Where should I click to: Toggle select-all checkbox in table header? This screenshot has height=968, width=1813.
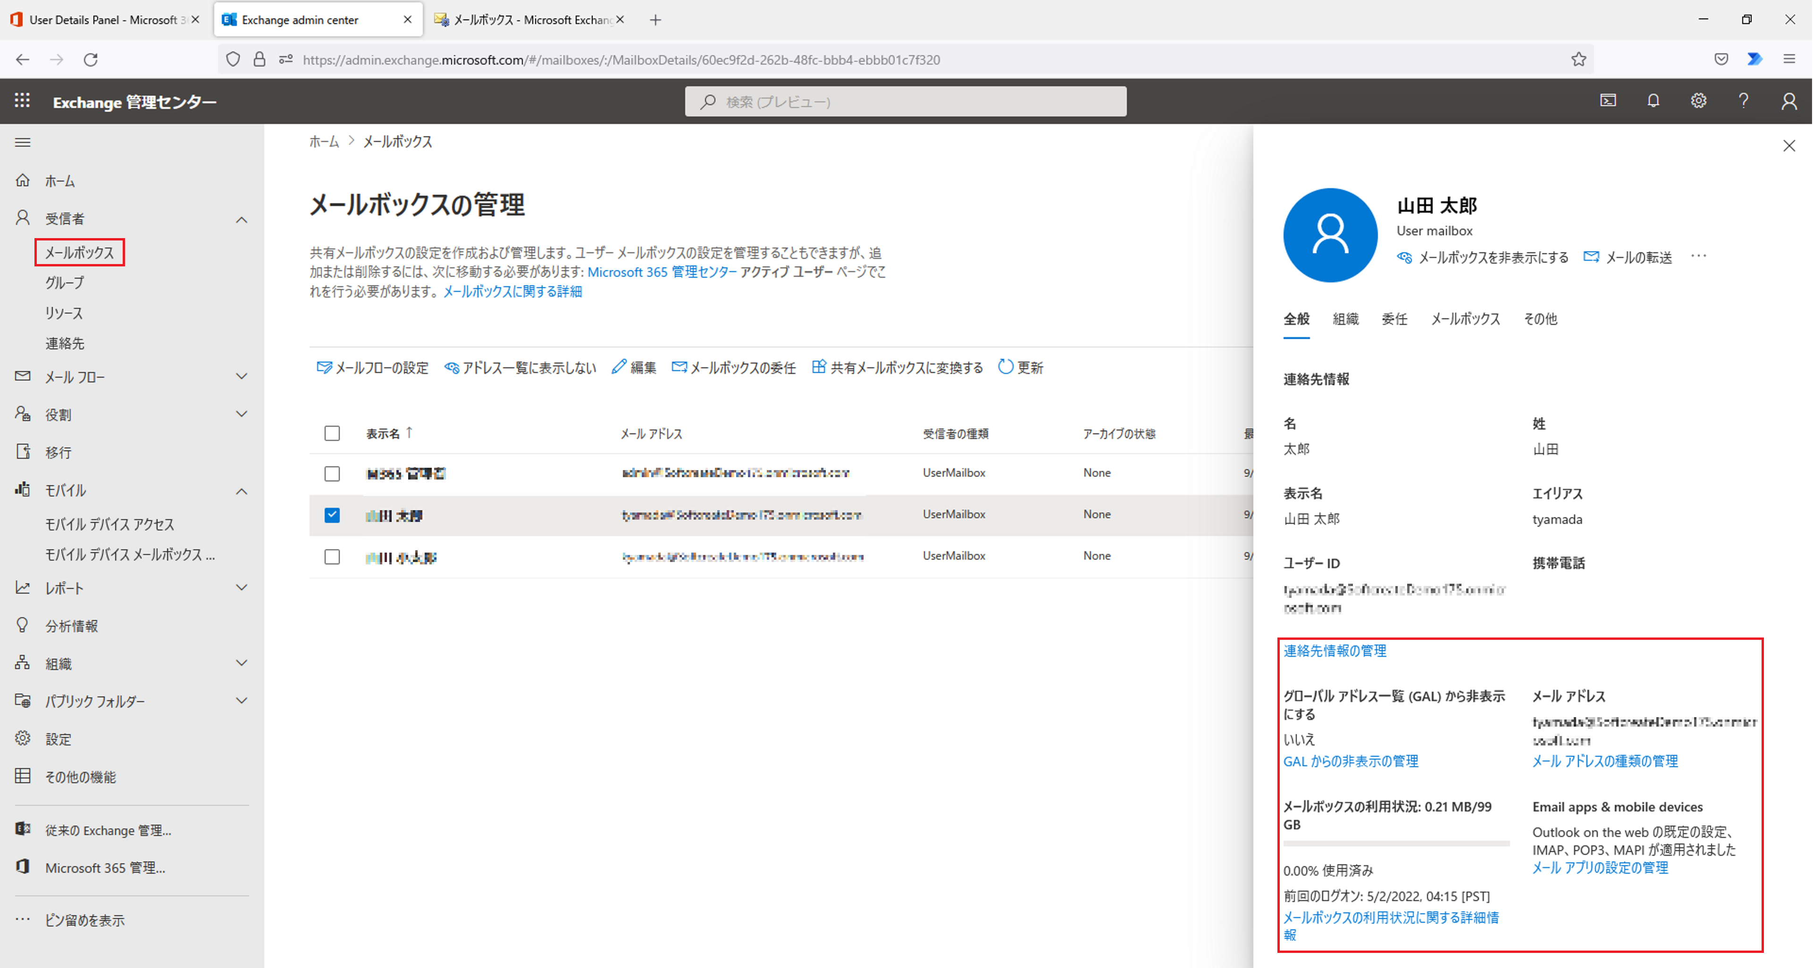pos(332,433)
